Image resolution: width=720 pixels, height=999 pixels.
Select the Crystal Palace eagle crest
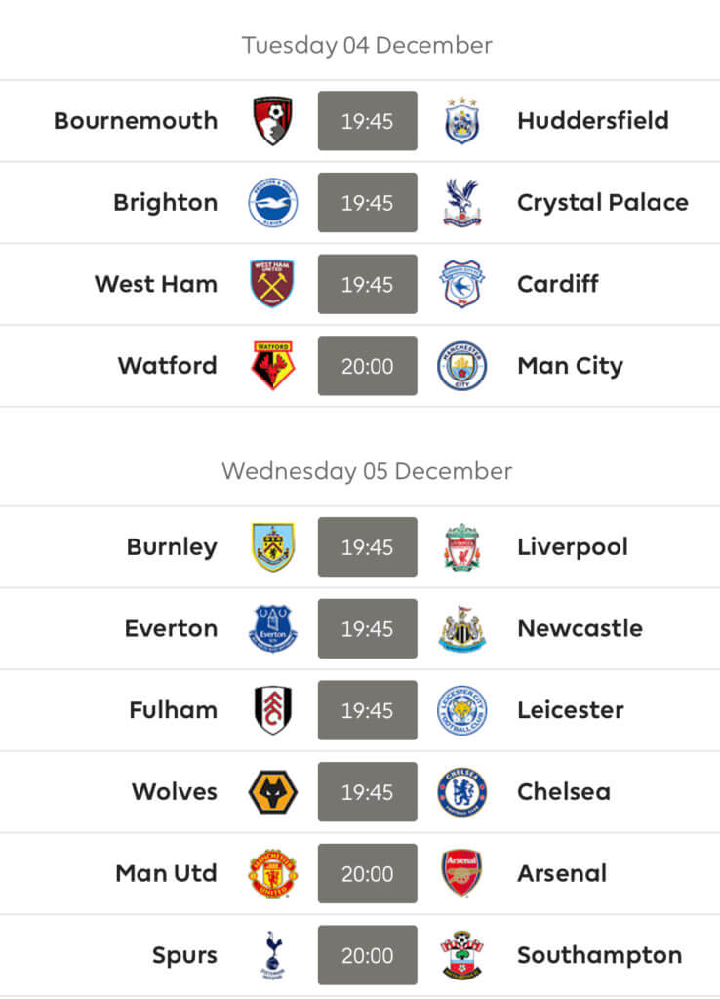[461, 202]
